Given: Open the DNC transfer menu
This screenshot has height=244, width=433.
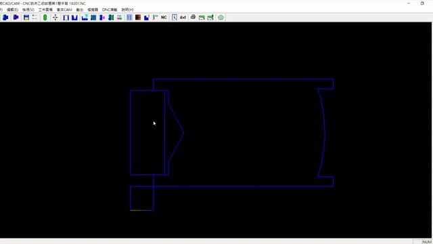Looking at the screenshot, I should pyautogui.click(x=110, y=9).
